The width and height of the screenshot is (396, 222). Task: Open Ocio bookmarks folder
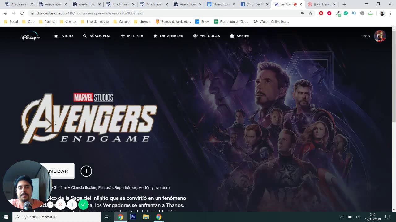coord(28,22)
